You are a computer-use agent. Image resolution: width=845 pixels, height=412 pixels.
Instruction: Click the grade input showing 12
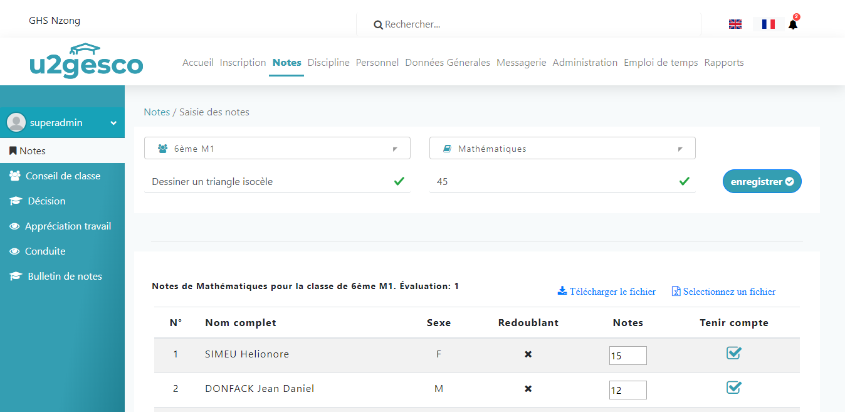point(627,390)
